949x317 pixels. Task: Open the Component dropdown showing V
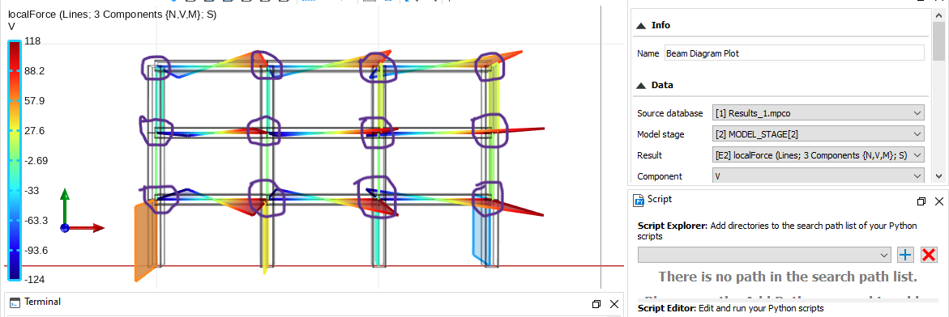[819, 176]
